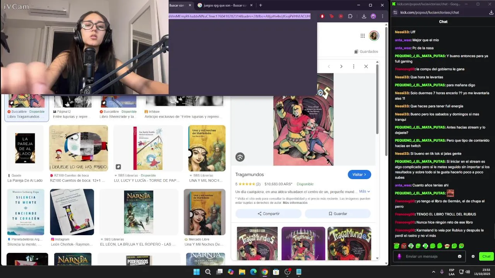Open the Más información link

[x=295, y=203]
